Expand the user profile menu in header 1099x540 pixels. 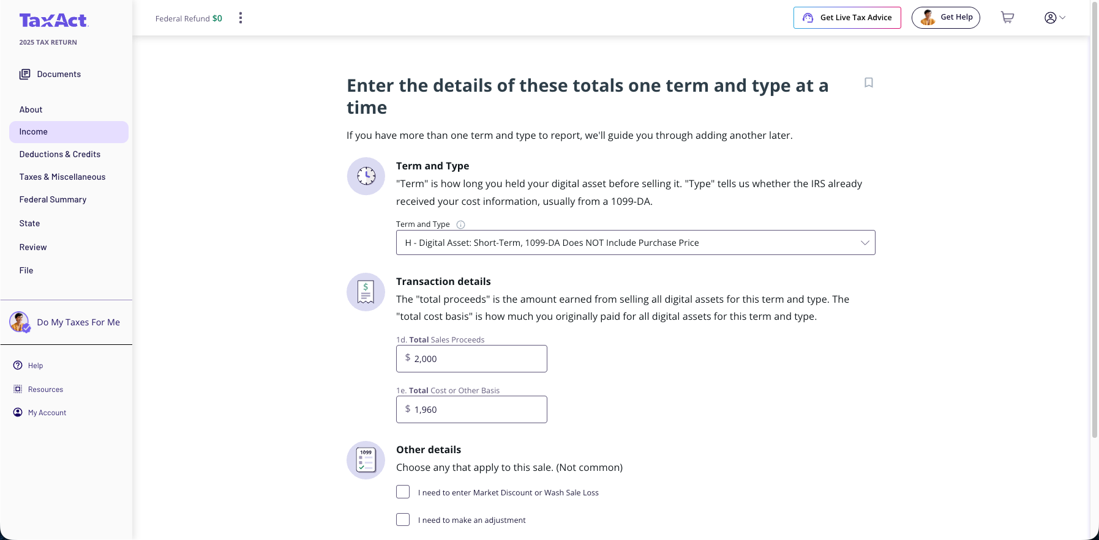(x=1054, y=18)
